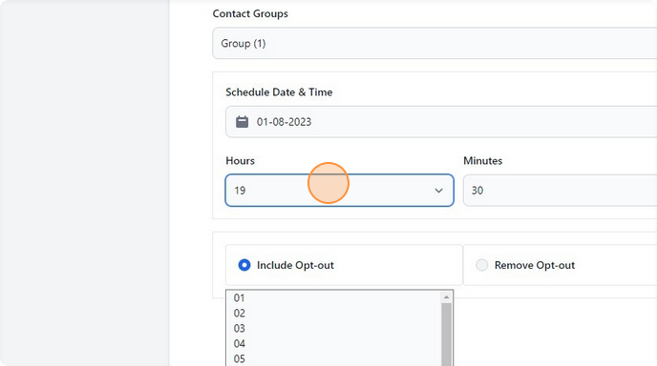Screen dimensions: 657x366
Task: Open the date field showing 01-08-2023
Action: click(441, 122)
